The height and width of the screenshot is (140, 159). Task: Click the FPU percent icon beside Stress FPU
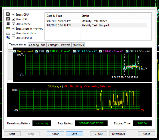tap(8, 19)
